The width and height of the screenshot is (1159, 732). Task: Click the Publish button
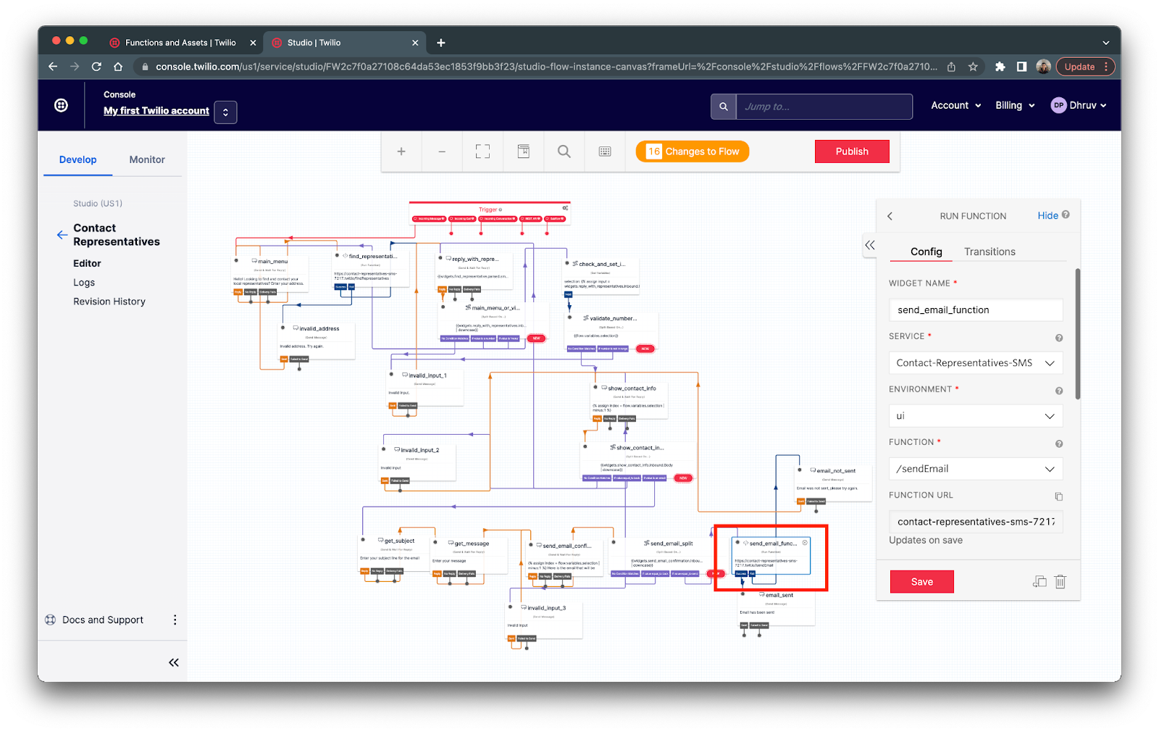pyautogui.click(x=852, y=151)
